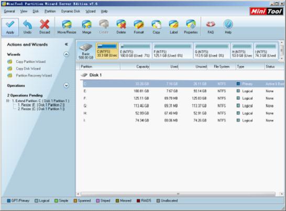Launch Partition Recovery Wizard link

34,75
